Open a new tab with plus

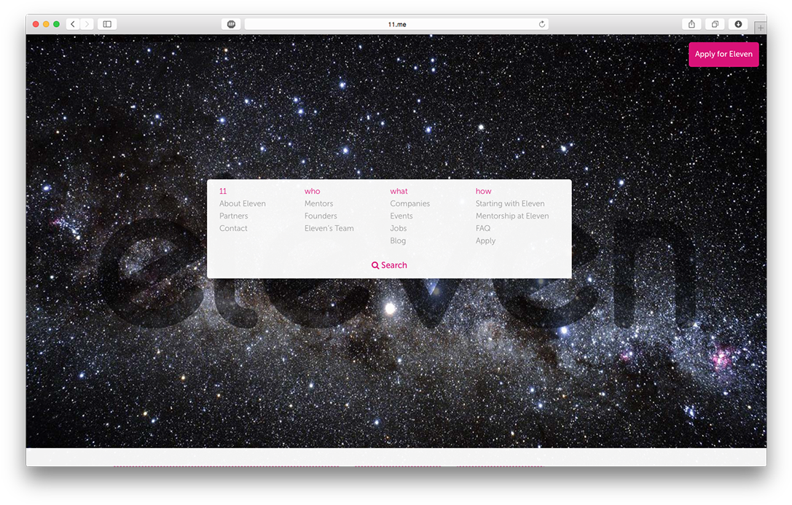[x=760, y=28]
